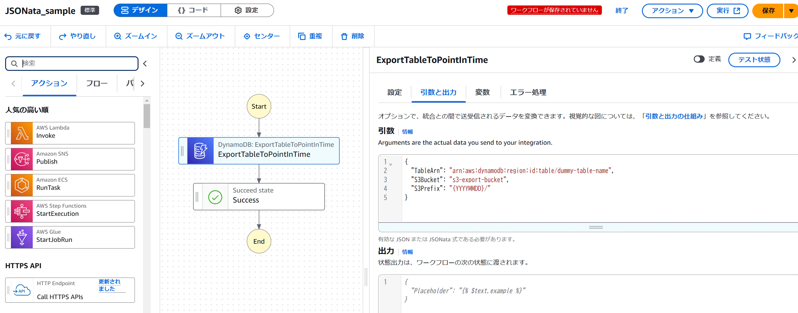Viewport: 798px width, 313px height.
Task: Click the DynamoDB icon on the workflow state
Action: click(200, 151)
